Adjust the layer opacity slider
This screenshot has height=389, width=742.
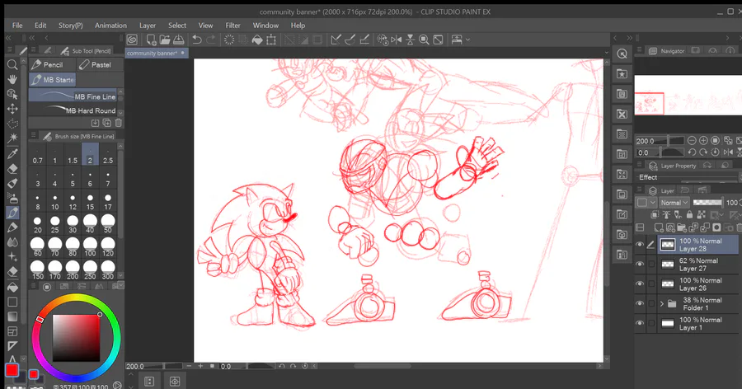(x=707, y=203)
